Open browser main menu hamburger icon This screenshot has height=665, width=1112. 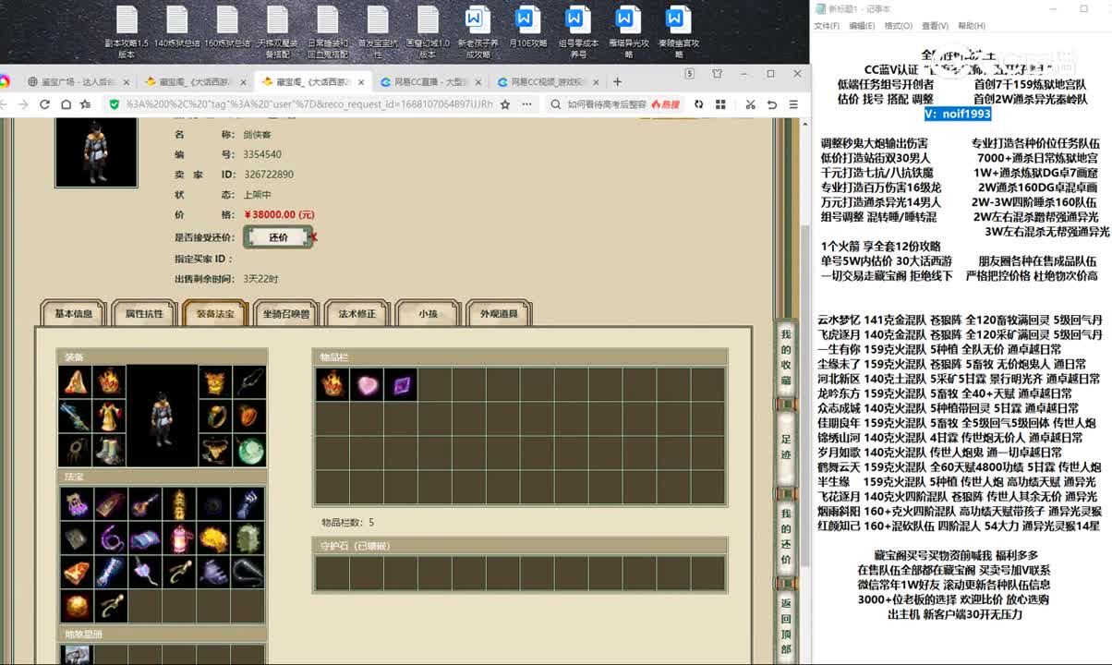coord(793,104)
